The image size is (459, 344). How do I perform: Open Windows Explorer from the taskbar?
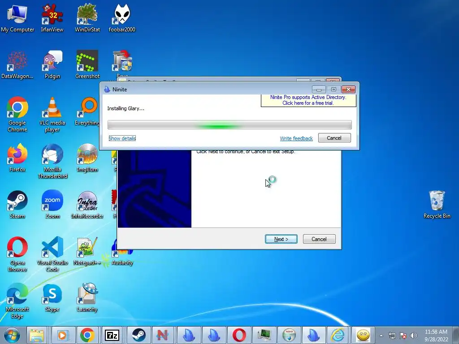[37, 335]
